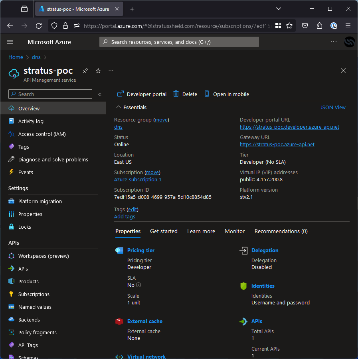Switch to the Properties tab
This screenshot has height=359, width=358.
coord(128,231)
